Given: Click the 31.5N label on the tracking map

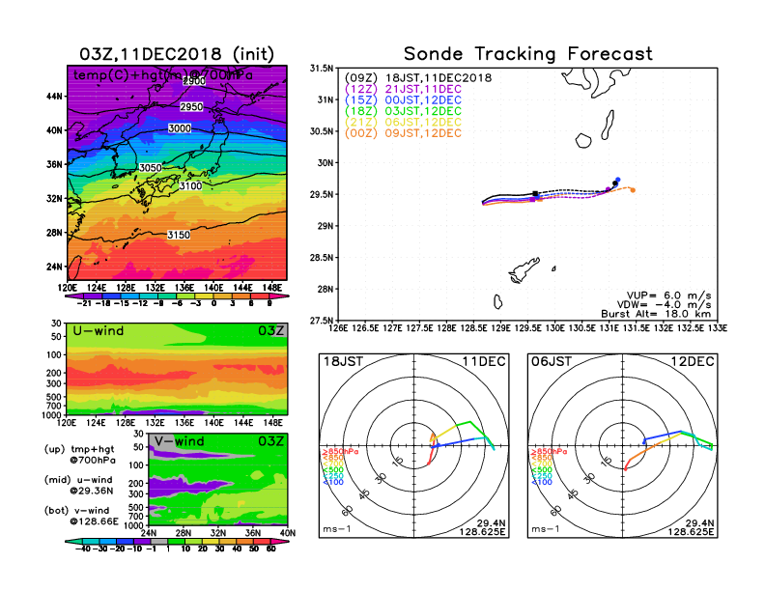Looking at the screenshot, I should coord(322,69).
